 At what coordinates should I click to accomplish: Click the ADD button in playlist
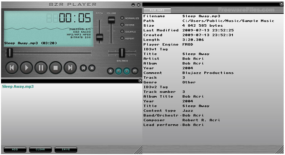tap(15, 150)
